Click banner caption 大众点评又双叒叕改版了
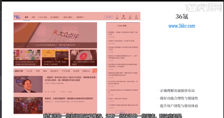This screenshot has height=118, width=224. [x=55, y=45]
